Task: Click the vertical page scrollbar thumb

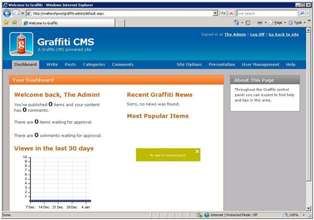Action: coord(308,107)
